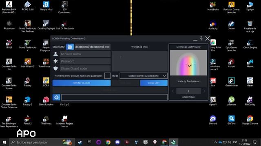This screenshot has height=146, width=261.
Task: Select the Cult Of The Lamb icon
Action: [64, 25]
